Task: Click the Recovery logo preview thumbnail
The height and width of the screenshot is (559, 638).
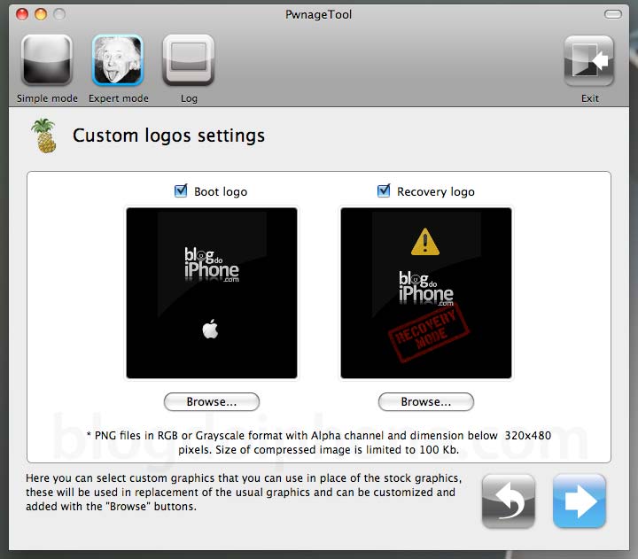Action: [426, 293]
